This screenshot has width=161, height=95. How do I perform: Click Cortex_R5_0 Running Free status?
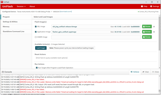[x=148, y=12]
